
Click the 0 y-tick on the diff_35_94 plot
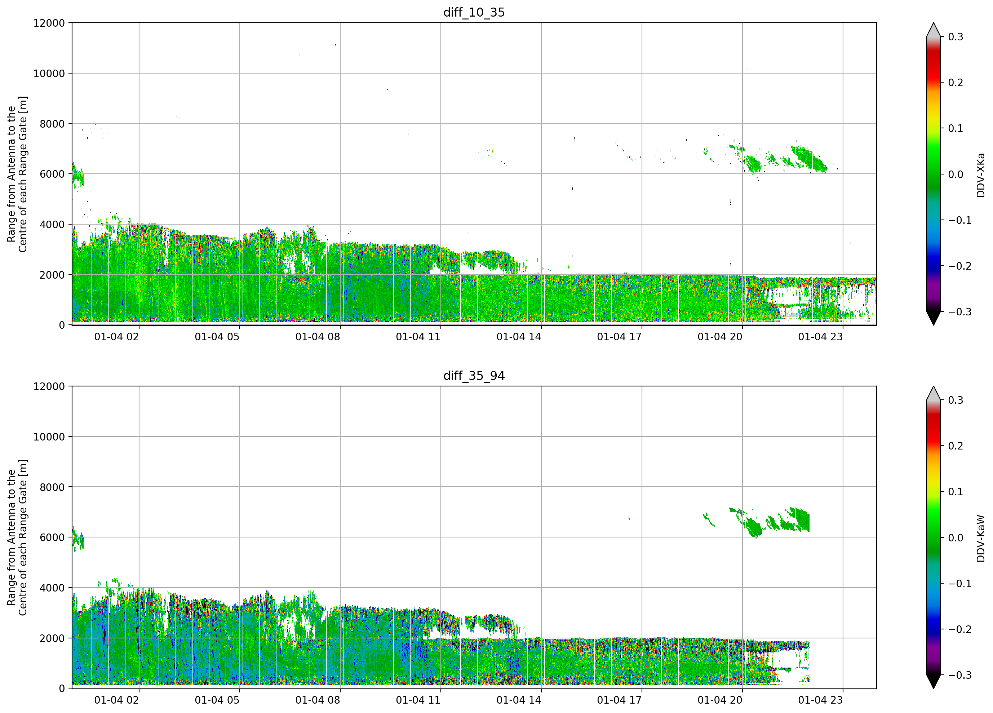point(62,688)
